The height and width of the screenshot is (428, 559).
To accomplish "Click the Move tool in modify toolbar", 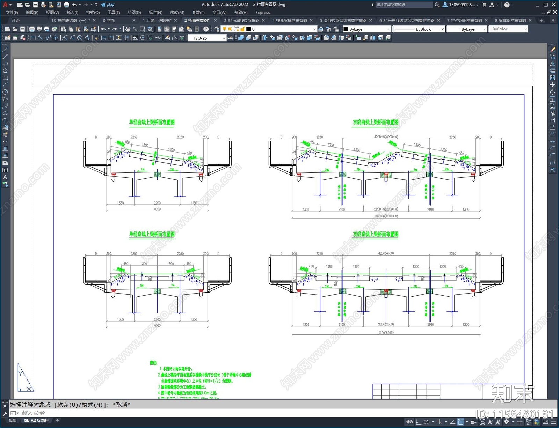I will pos(553,85).
